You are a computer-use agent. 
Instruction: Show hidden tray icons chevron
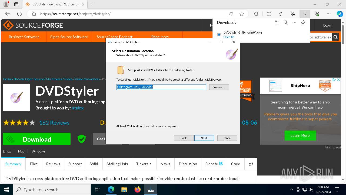291,190
